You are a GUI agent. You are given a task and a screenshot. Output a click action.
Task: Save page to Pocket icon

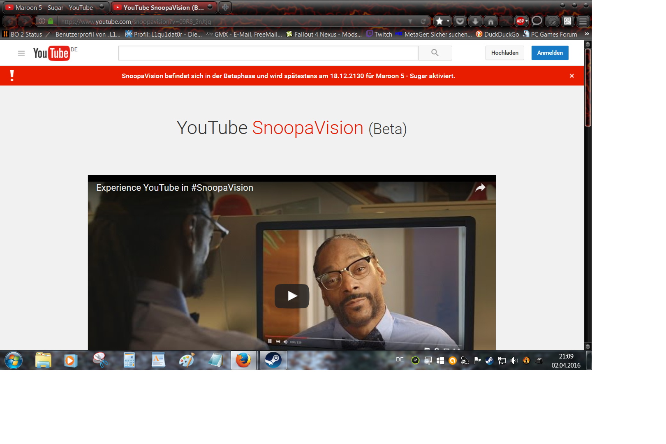460,21
